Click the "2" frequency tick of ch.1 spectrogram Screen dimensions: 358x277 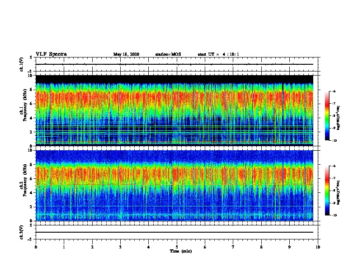31,132
